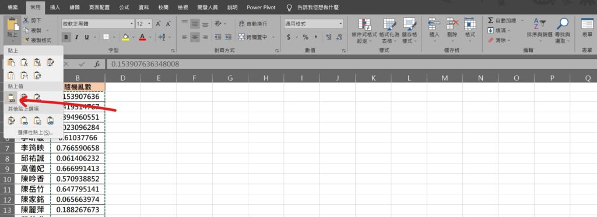The height and width of the screenshot is (217, 597).
Task: Apply the red font color A
Action: pyautogui.click(x=142, y=37)
